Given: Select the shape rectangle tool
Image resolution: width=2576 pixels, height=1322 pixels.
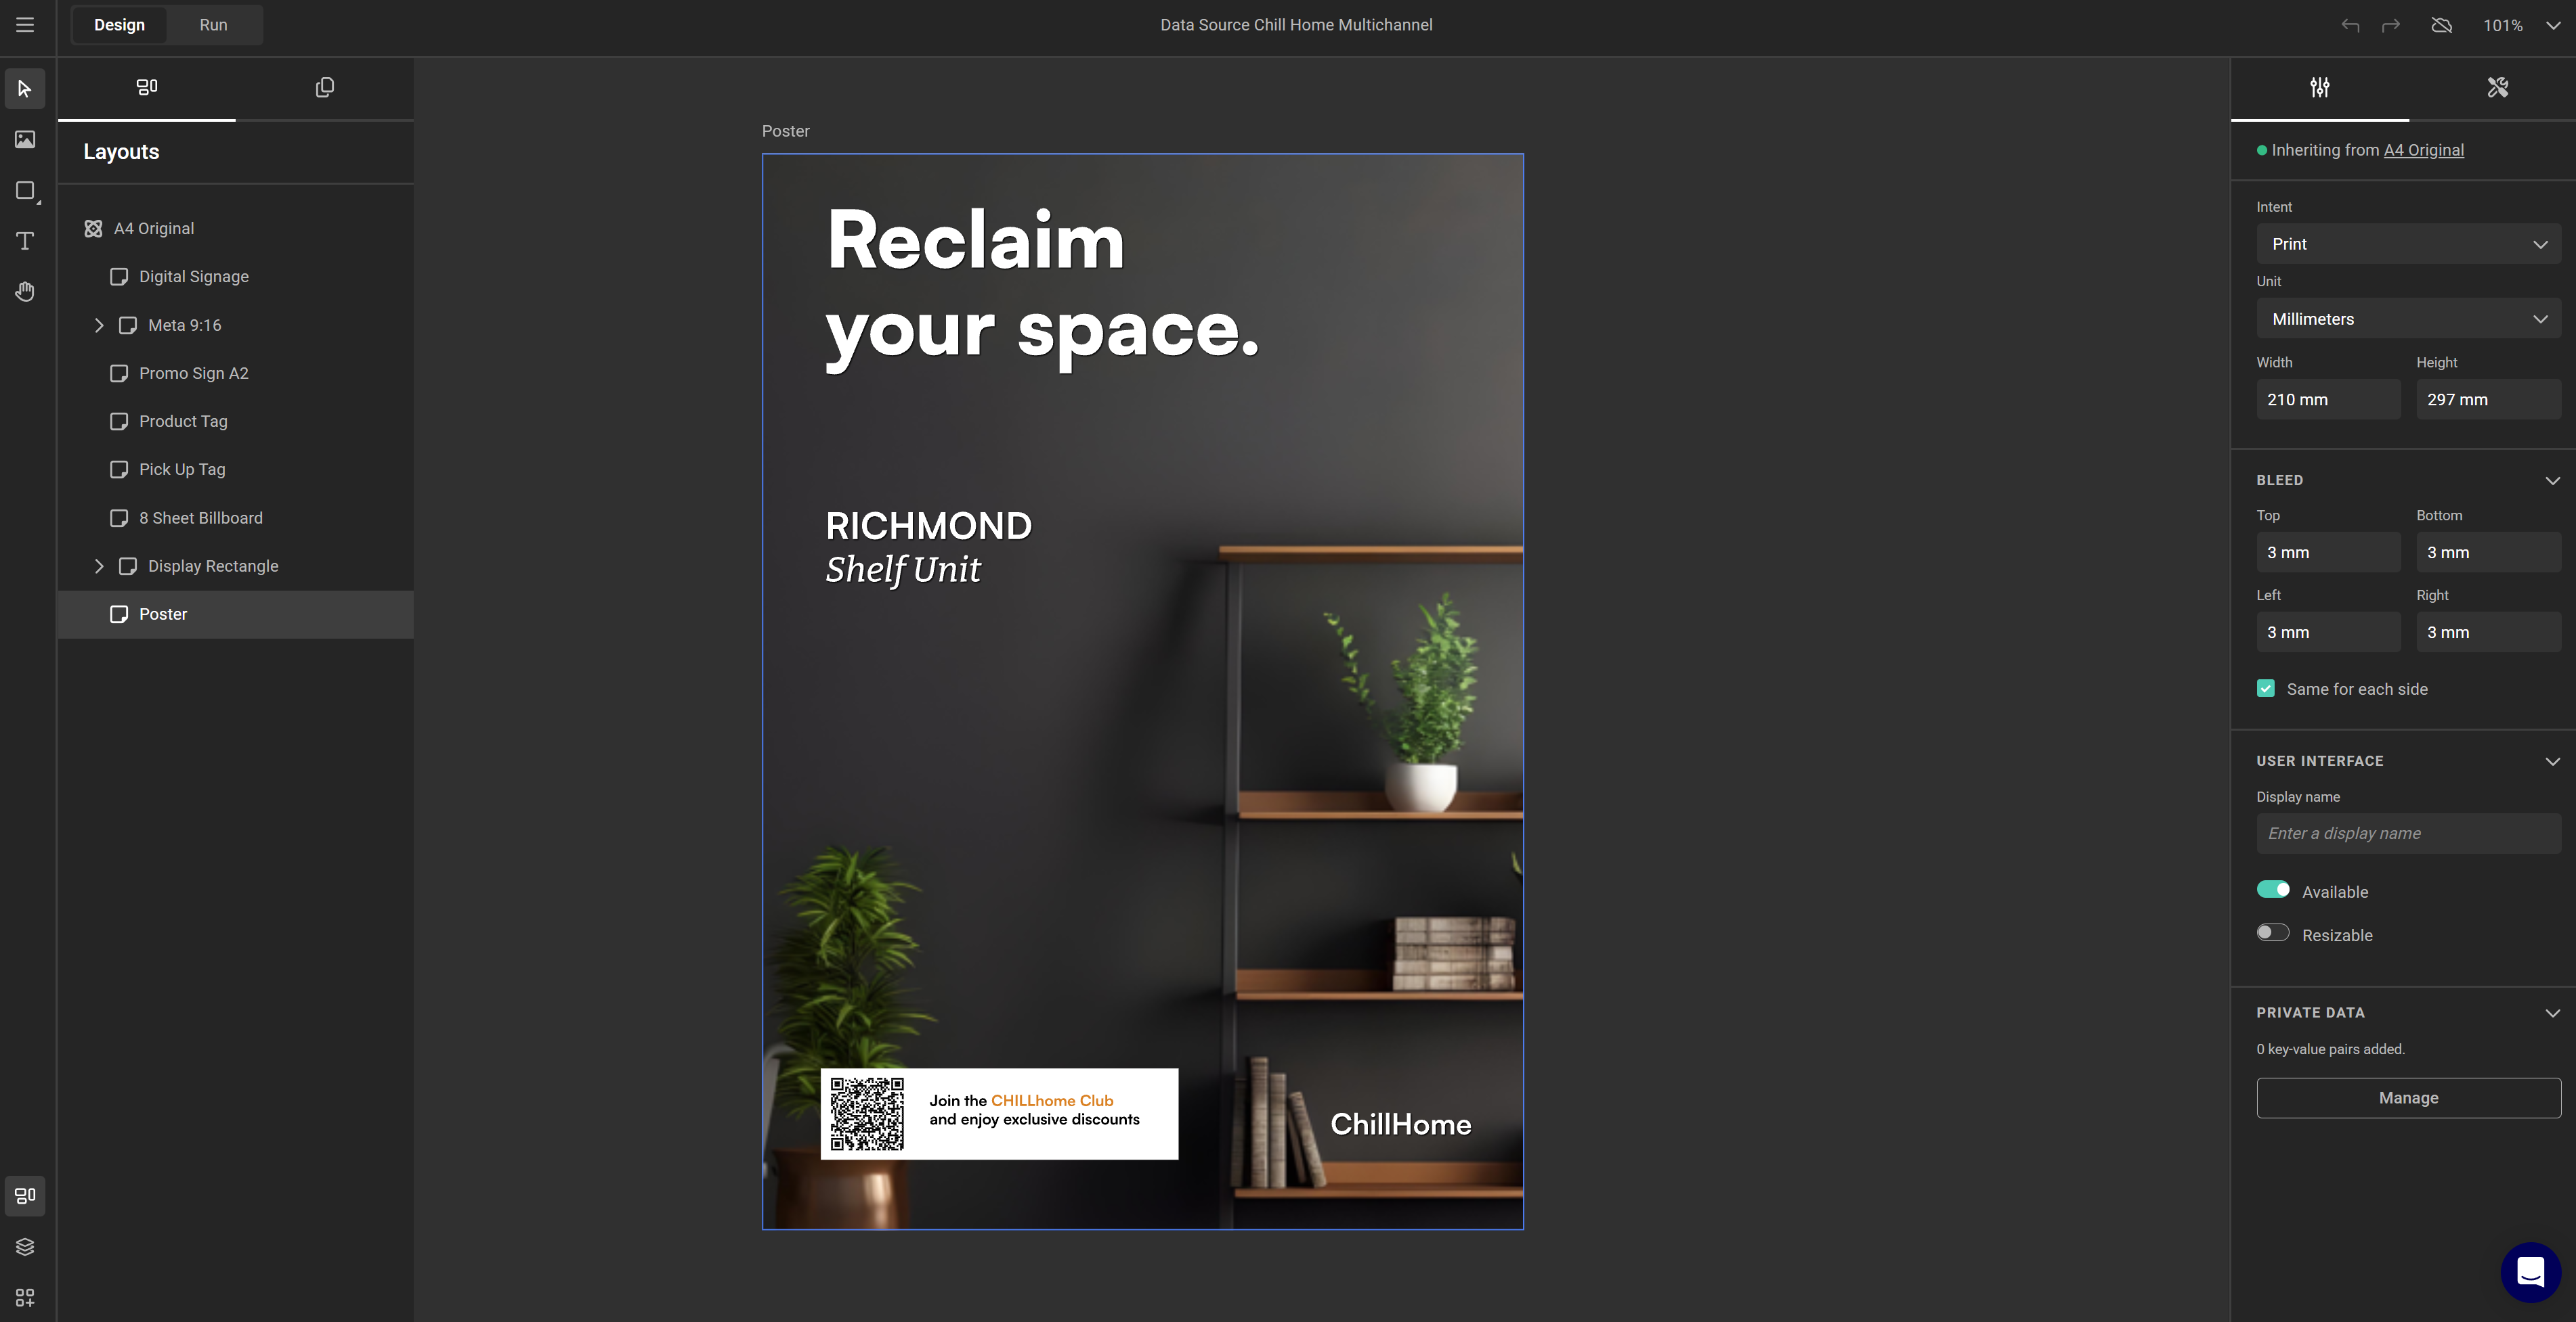Looking at the screenshot, I should (25, 190).
